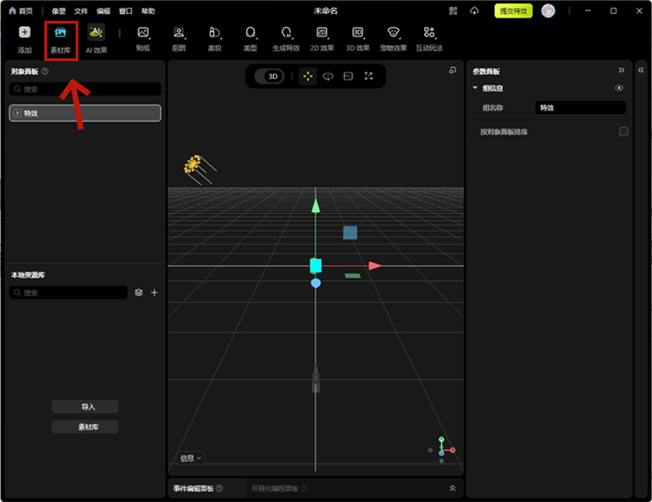This screenshot has height=502, width=652.
Task: Open the 素材库 asset library in toolbar
Action: click(x=61, y=38)
